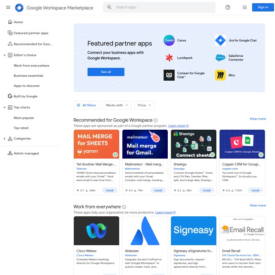Click the All filters sliders icon
This screenshot has height=275, width=275.
78,105
